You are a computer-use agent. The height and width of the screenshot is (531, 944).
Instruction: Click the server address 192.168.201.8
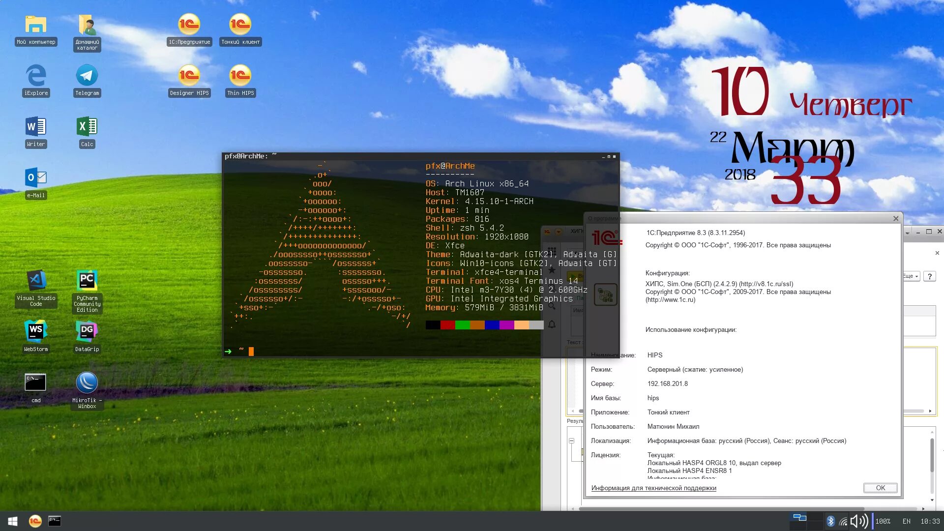pyautogui.click(x=667, y=384)
